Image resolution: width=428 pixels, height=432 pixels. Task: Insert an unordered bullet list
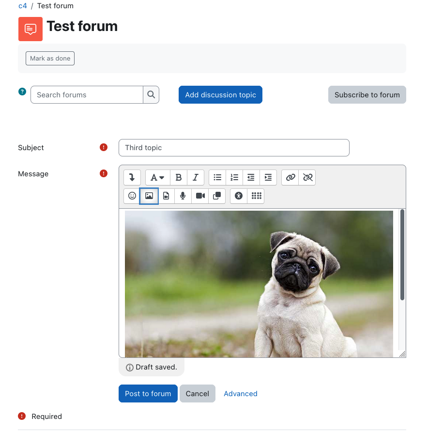(x=217, y=177)
